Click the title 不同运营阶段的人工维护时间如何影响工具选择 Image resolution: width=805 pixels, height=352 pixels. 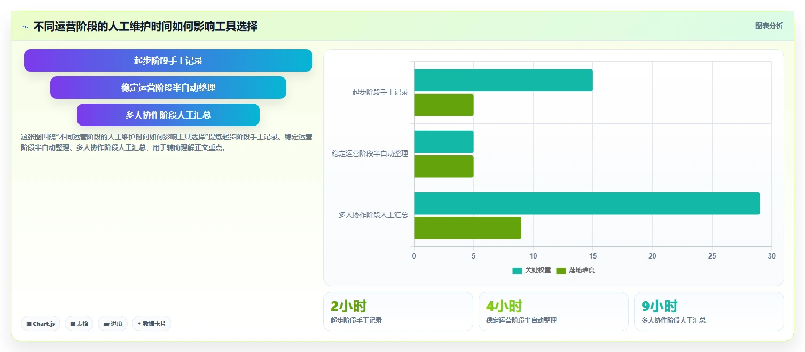click(x=145, y=26)
